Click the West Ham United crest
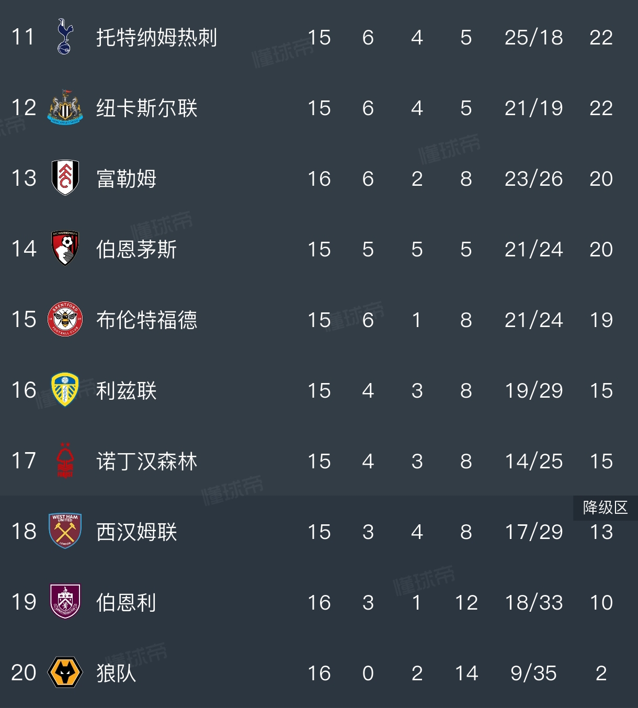The height and width of the screenshot is (708, 638). pyautogui.click(x=65, y=531)
